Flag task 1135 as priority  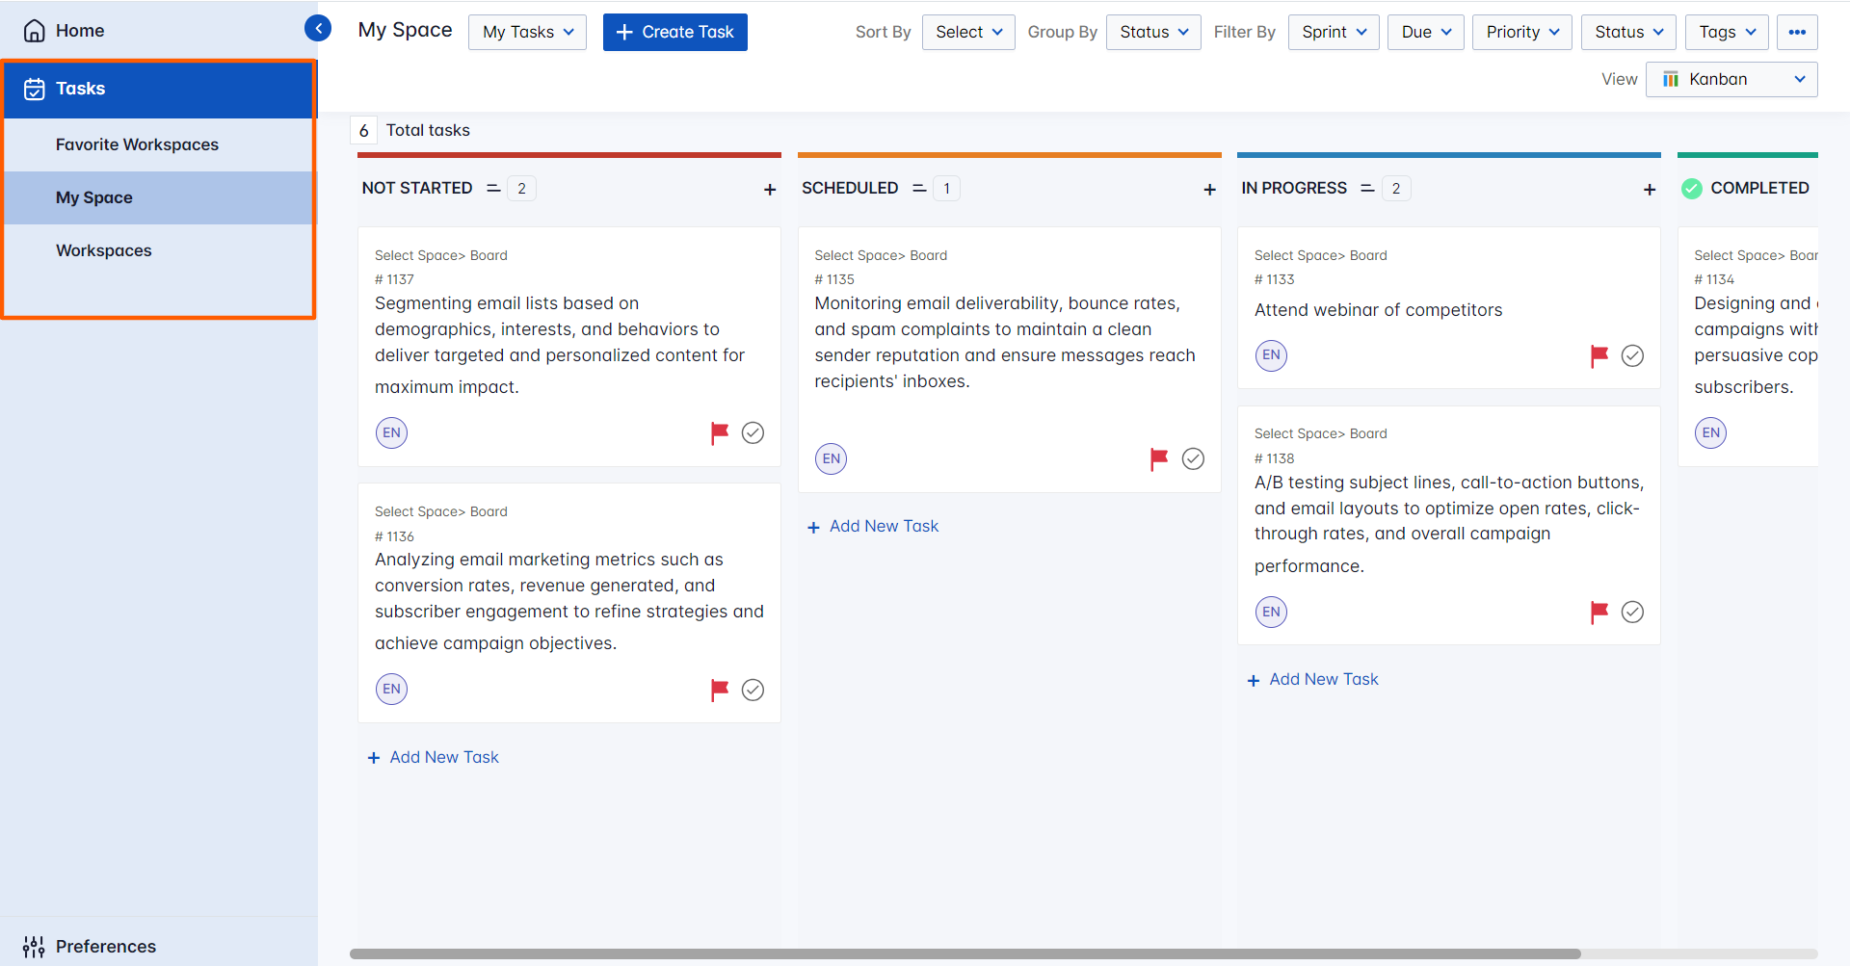point(1158,458)
